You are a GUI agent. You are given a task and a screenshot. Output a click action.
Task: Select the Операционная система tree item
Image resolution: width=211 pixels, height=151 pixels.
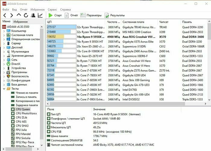(24, 39)
